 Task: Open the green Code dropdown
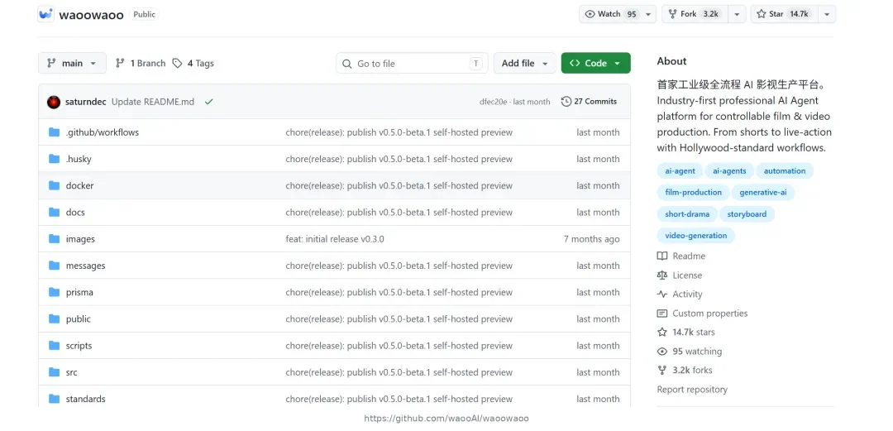(x=595, y=63)
